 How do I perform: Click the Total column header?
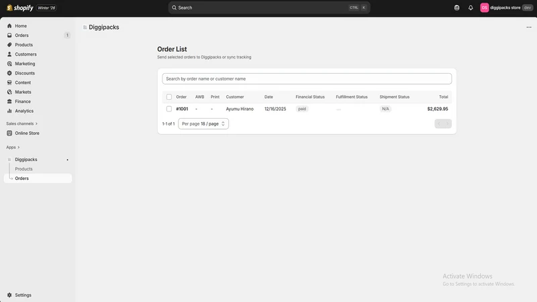444,97
